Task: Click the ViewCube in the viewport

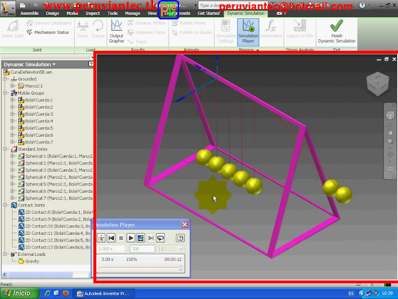Action: pyautogui.click(x=378, y=84)
